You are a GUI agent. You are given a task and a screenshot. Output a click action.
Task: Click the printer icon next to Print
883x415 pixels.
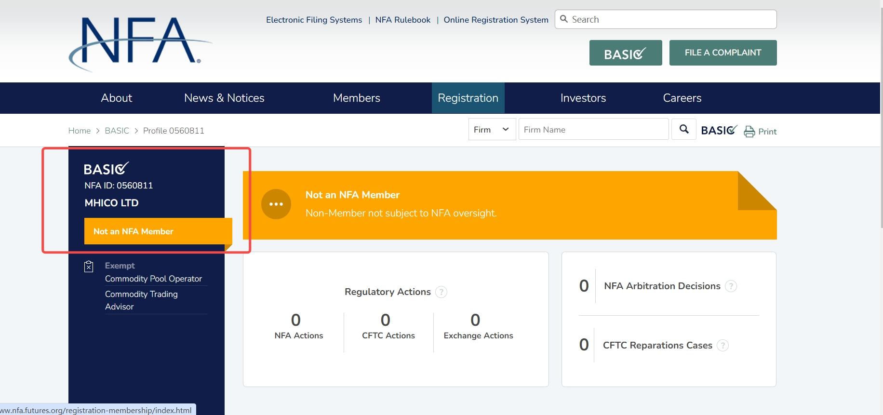click(749, 131)
